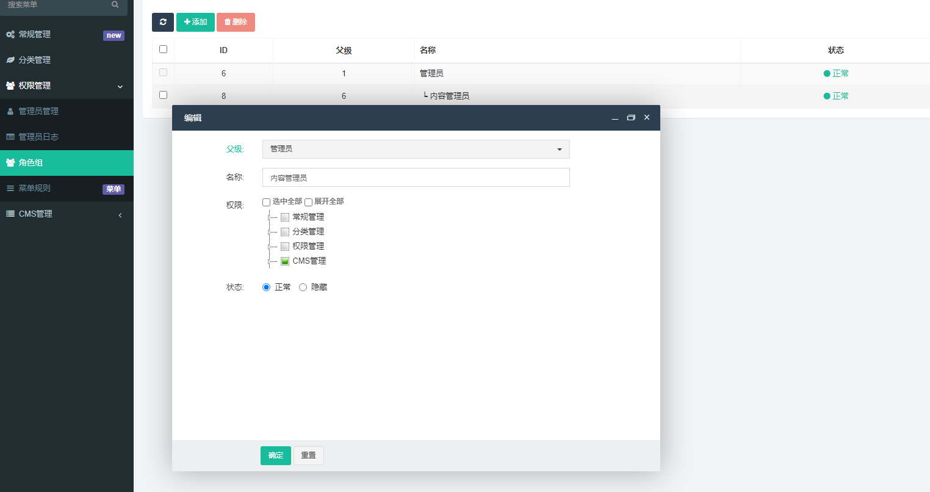Open 角色组 menu item
Image resolution: width=930 pixels, height=492 pixels.
pos(67,162)
